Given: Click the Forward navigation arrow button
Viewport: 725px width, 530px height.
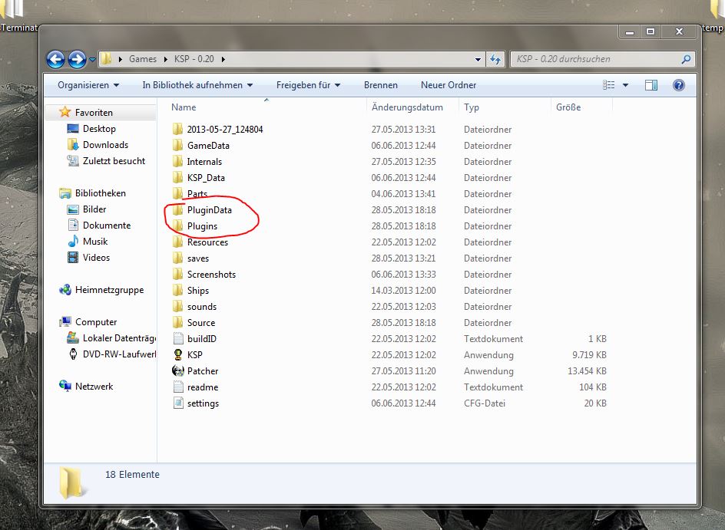Looking at the screenshot, I should (77, 59).
